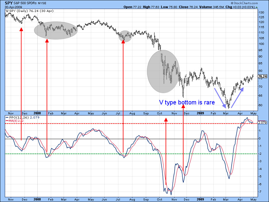Click the 65 price axis label
The width and height of the screenshot is (269, 202).
click(x=261, y=95)
